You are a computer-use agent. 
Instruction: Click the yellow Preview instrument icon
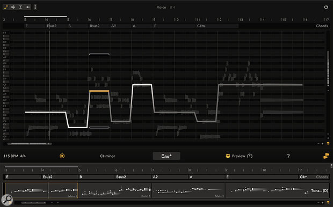point(228,156)
